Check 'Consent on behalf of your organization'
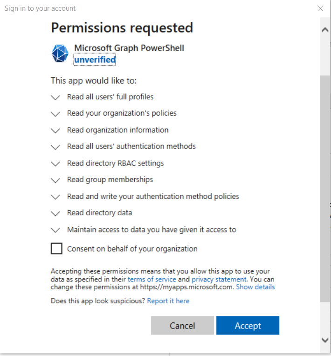331x356 pixels. tap(56, 248)
